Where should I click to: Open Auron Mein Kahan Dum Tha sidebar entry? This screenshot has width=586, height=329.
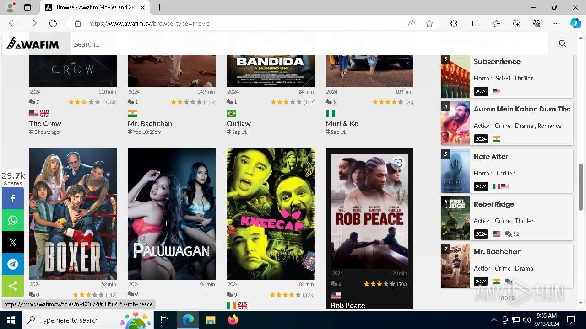522,109
